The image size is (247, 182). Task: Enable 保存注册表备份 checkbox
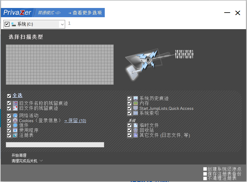pos(205,174)
